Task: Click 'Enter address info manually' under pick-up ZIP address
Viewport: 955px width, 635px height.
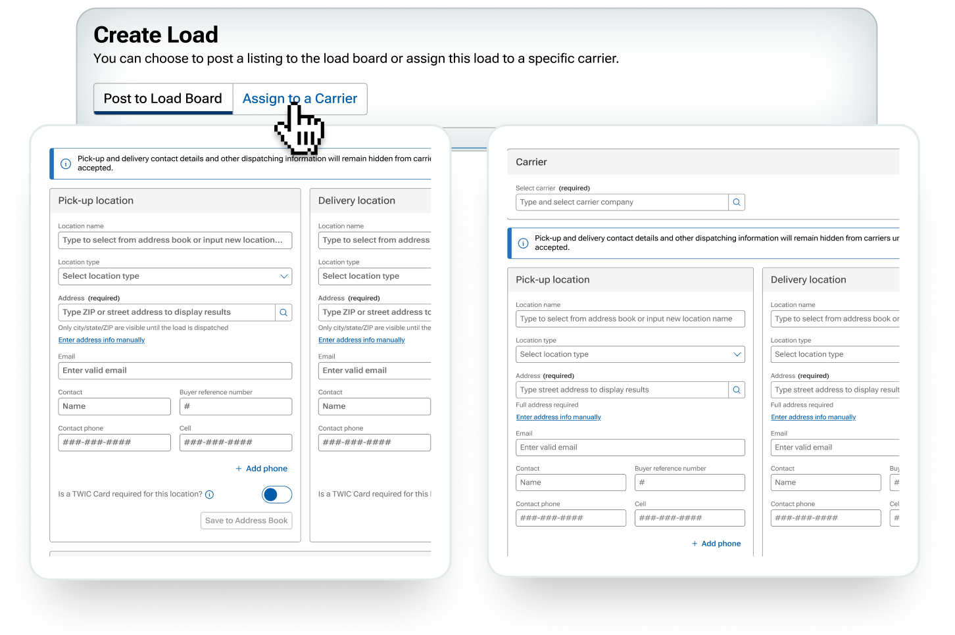Action: [101, 341]
